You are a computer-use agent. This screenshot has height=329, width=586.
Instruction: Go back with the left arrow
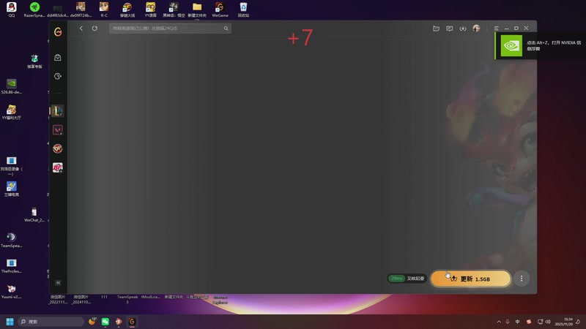[x=81, y=29]
